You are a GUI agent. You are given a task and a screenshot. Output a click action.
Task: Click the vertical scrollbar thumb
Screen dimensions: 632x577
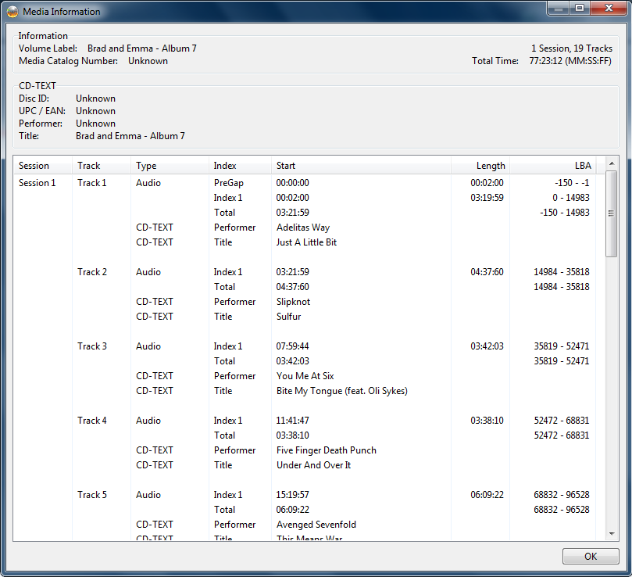pos(612,213)
